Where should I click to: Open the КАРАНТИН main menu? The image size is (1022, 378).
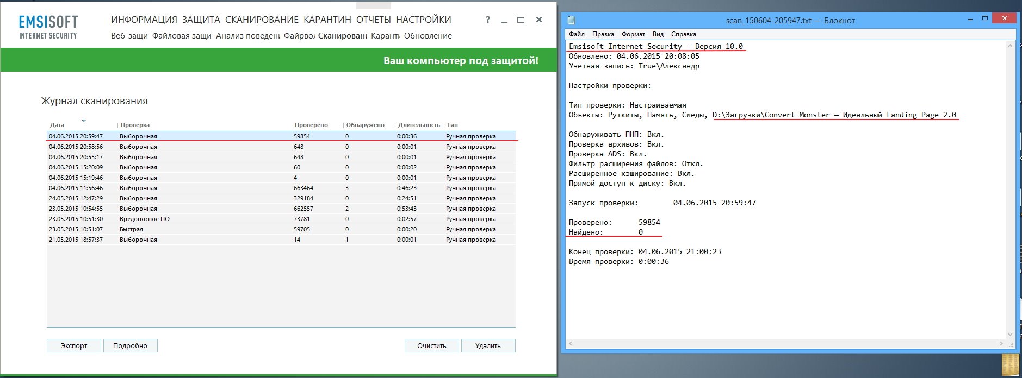coord(327,20)
